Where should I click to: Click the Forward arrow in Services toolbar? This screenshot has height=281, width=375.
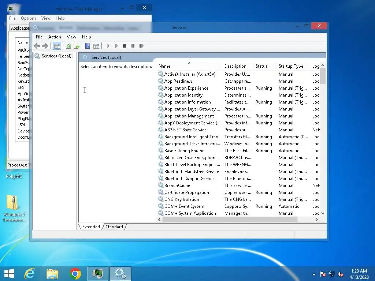[45, 46]
